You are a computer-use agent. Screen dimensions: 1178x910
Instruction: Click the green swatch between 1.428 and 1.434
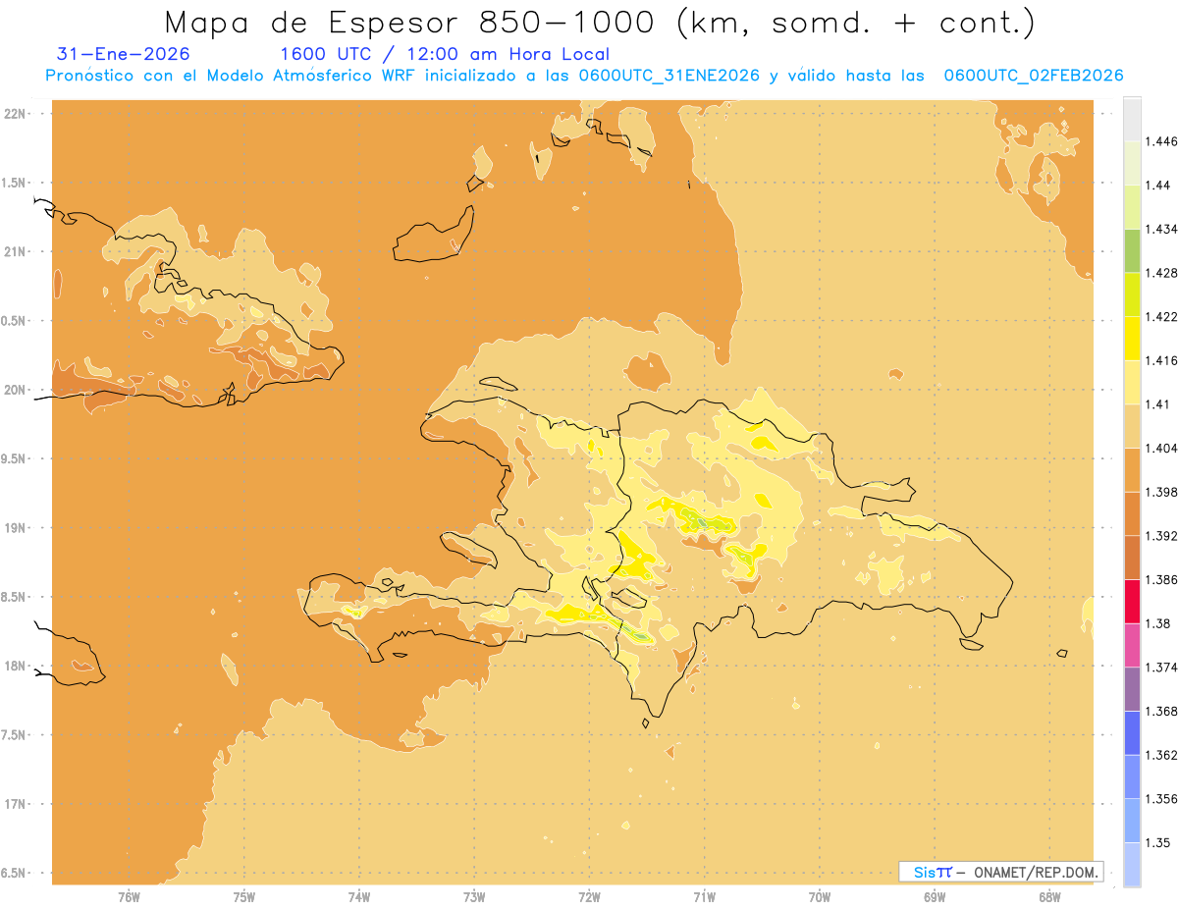1132,250
